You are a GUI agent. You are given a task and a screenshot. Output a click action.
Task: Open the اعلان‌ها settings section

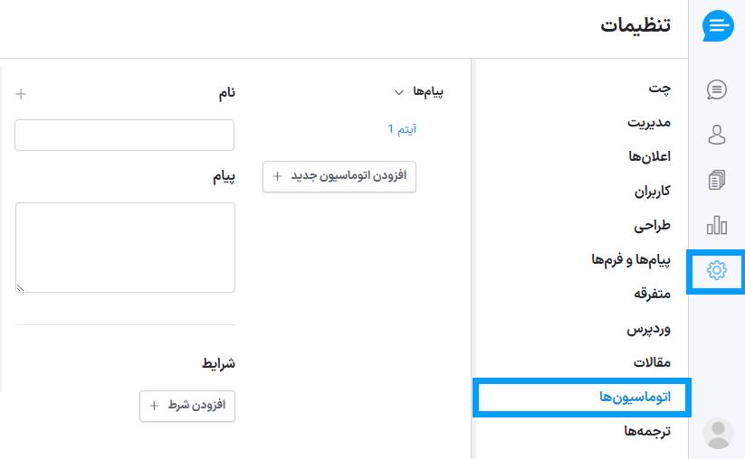649,156
